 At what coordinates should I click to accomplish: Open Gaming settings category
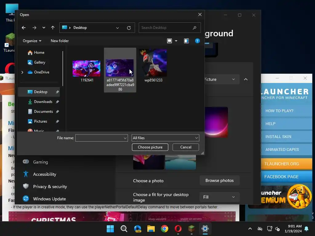tap(40, 162)
